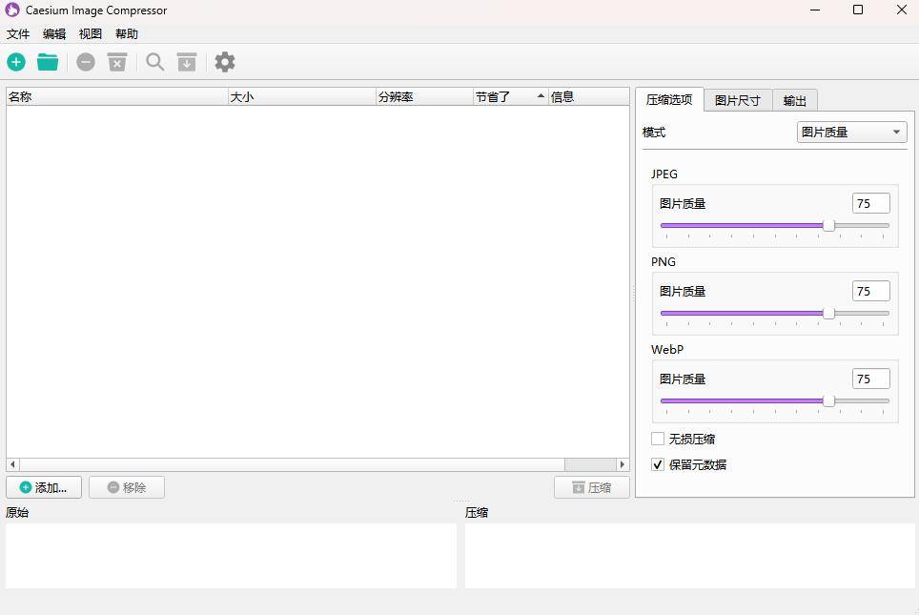This screenshot has height=615, width=919.
Task: Uncheck the 保留元数据 checkbox
Action: [x=658, y=465]
